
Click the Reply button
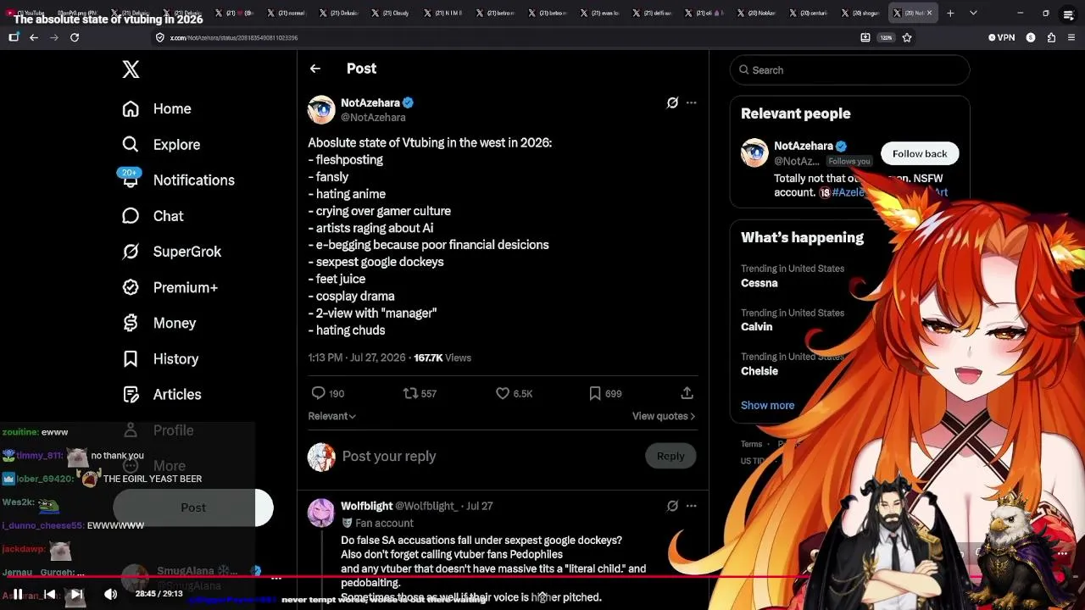[x=670, y=456]
